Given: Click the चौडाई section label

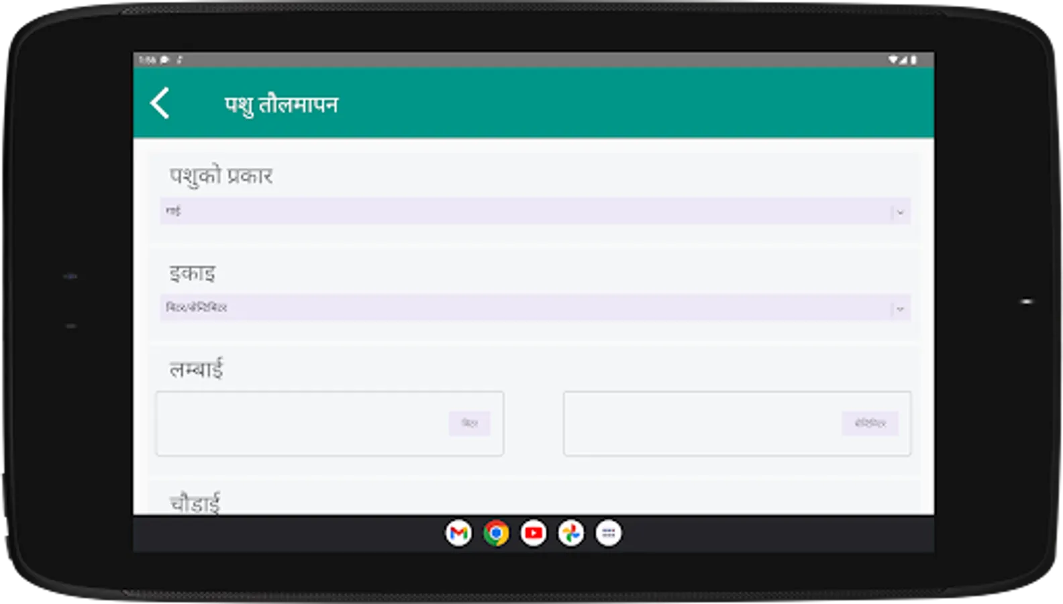Looking at the screenshot, I should (195, 503).
